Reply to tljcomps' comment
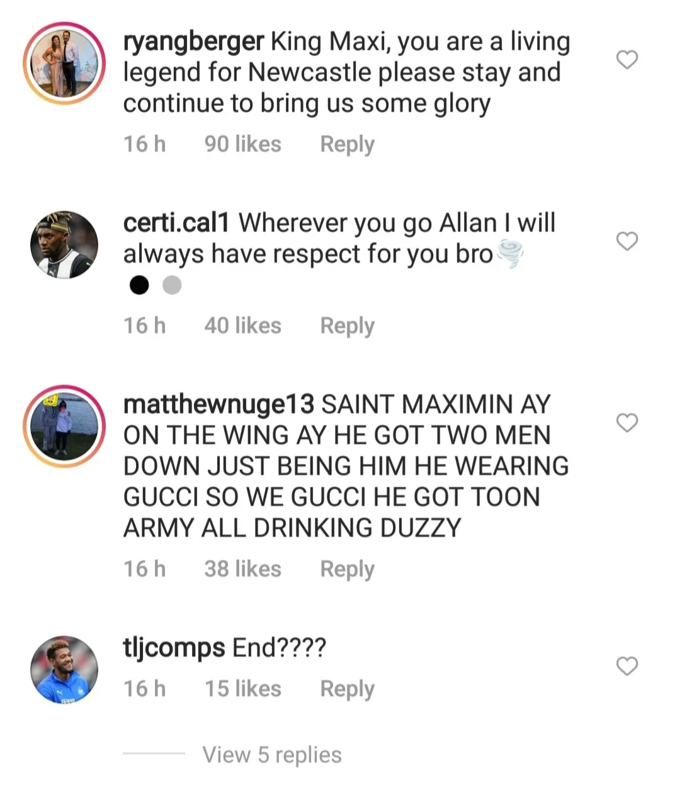Image resolution: width=680 pixels, height=805 pixels. 347,688
